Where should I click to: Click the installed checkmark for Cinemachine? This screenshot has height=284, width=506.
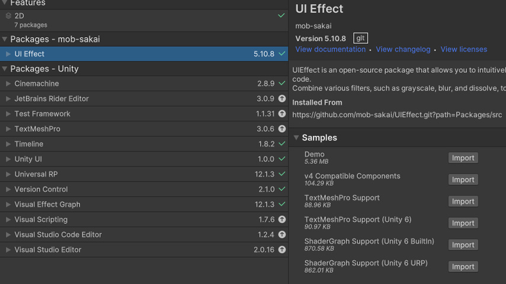282,83
